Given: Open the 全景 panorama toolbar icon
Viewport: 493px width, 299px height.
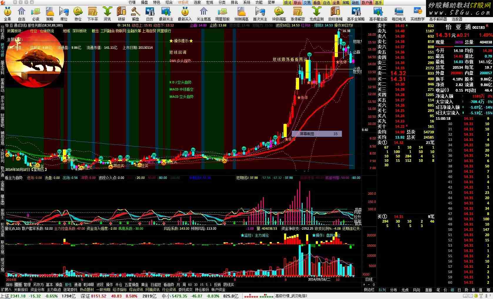Looking at the screenshot, I should point(7,14).
